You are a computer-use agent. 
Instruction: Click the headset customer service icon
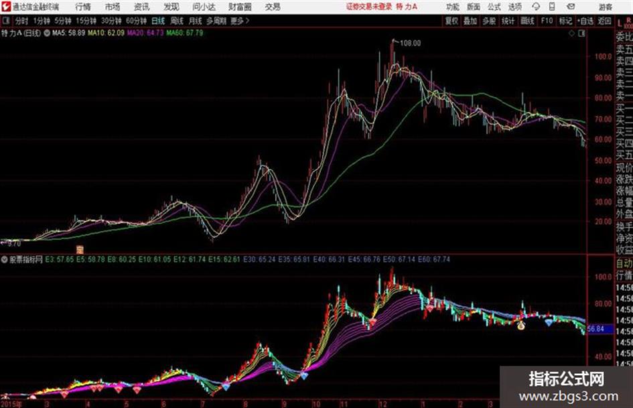536,7
